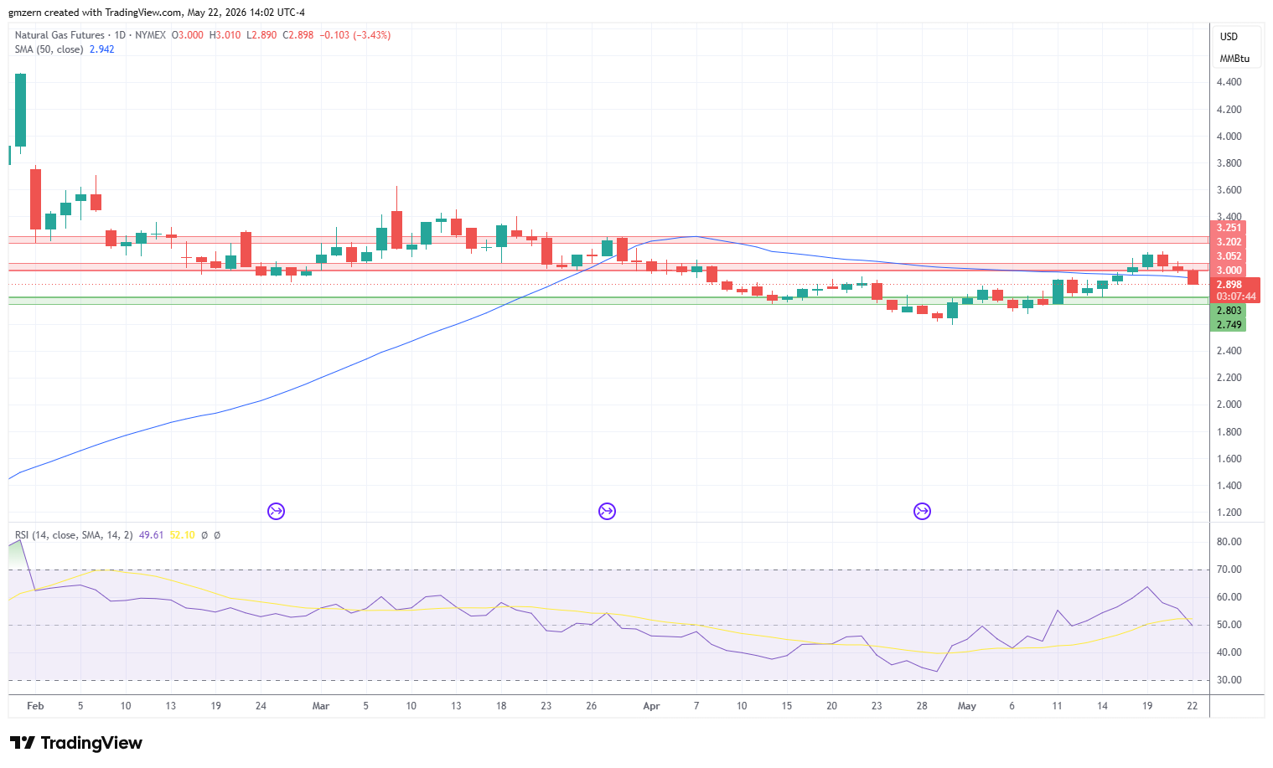The width and height of the screenshot is (1273, 768).
Task: Click the contract roll marker near late March
Action: [607, 511]
